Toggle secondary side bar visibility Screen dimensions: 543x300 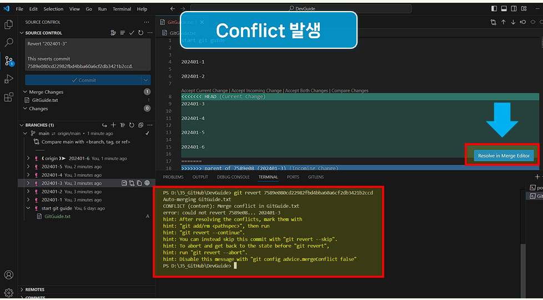(x=514, y=9)
